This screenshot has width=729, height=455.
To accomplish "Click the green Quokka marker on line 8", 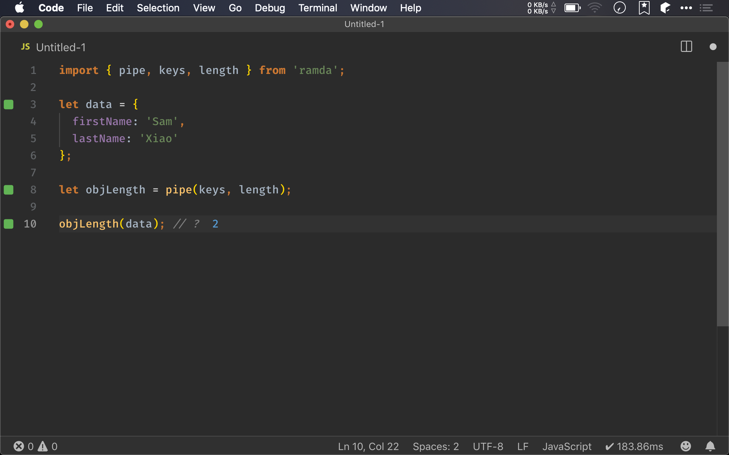I will (x=9, y=189).
